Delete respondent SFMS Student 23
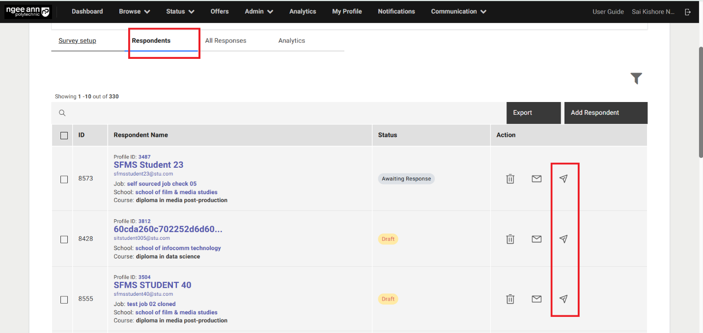This screenshot has width=703, height=333. 510,179
